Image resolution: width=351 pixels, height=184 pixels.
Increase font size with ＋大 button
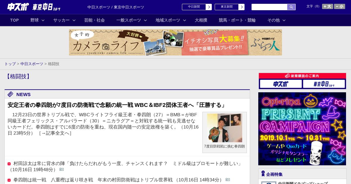click(x=328, y=6)
